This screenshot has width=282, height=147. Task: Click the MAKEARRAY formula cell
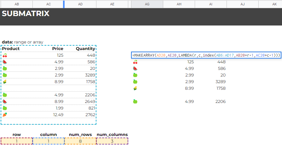[x=206, y=55]
